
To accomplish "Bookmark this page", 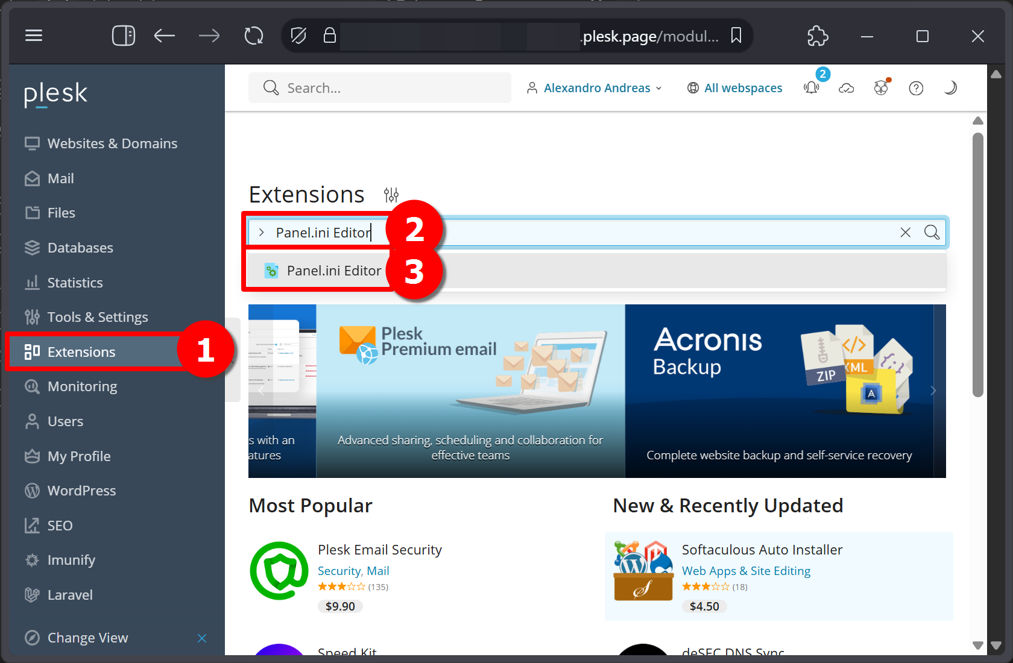I will click(736, 36).
